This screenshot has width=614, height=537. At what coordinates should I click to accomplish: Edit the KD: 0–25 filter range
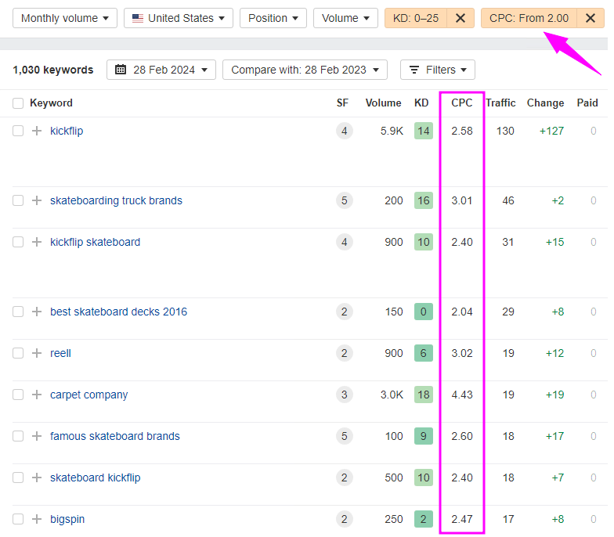click(x=415, y=18)
